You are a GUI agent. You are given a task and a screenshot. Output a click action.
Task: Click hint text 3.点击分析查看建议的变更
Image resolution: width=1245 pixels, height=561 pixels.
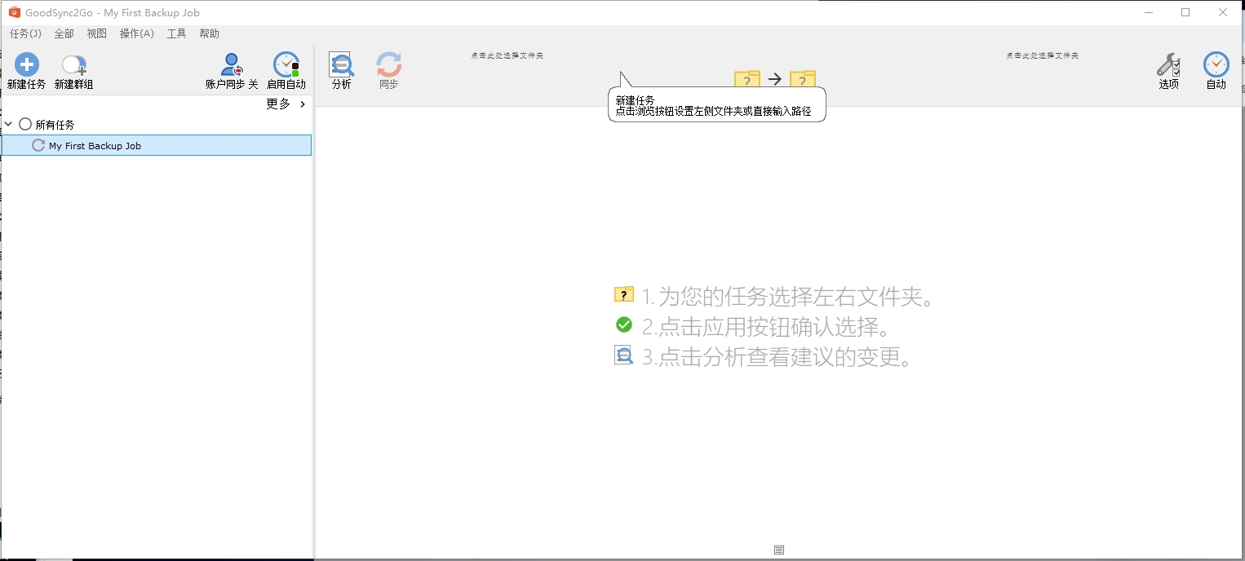[777, 357]
